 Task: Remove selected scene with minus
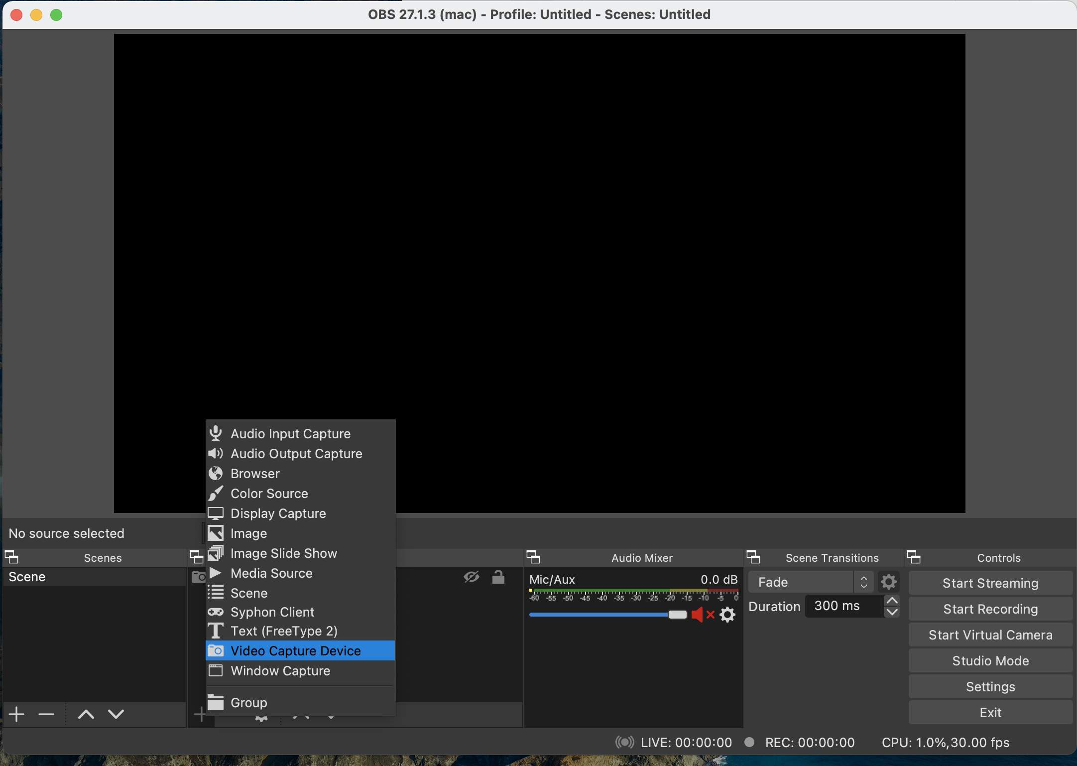46,714
